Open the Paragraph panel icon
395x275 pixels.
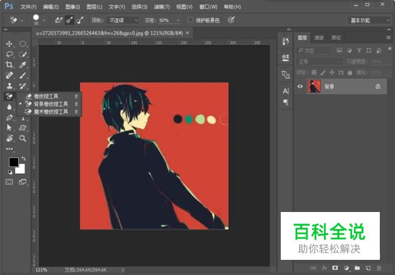pyautogui.click(x=286, y=102)
